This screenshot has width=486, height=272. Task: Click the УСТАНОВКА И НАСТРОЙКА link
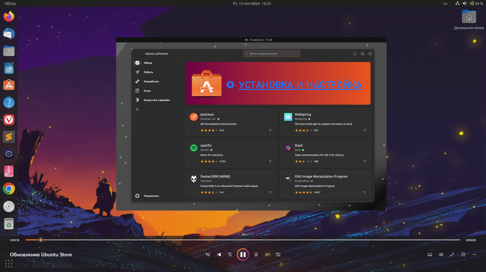click(300, 85)
